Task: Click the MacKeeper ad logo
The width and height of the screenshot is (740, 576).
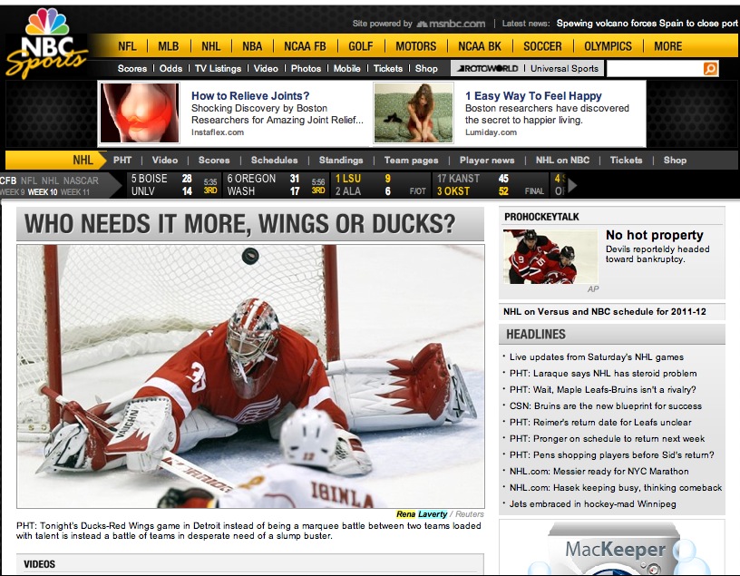Action: tap(614, 551)
